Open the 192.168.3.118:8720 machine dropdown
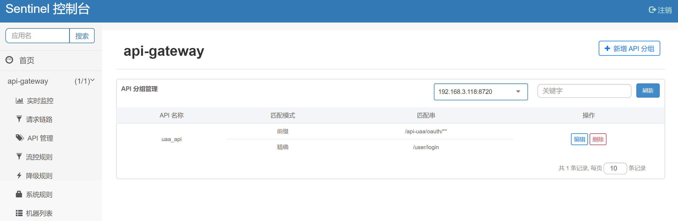The width and height of the screenshot is (678, 221). [481, 92]
